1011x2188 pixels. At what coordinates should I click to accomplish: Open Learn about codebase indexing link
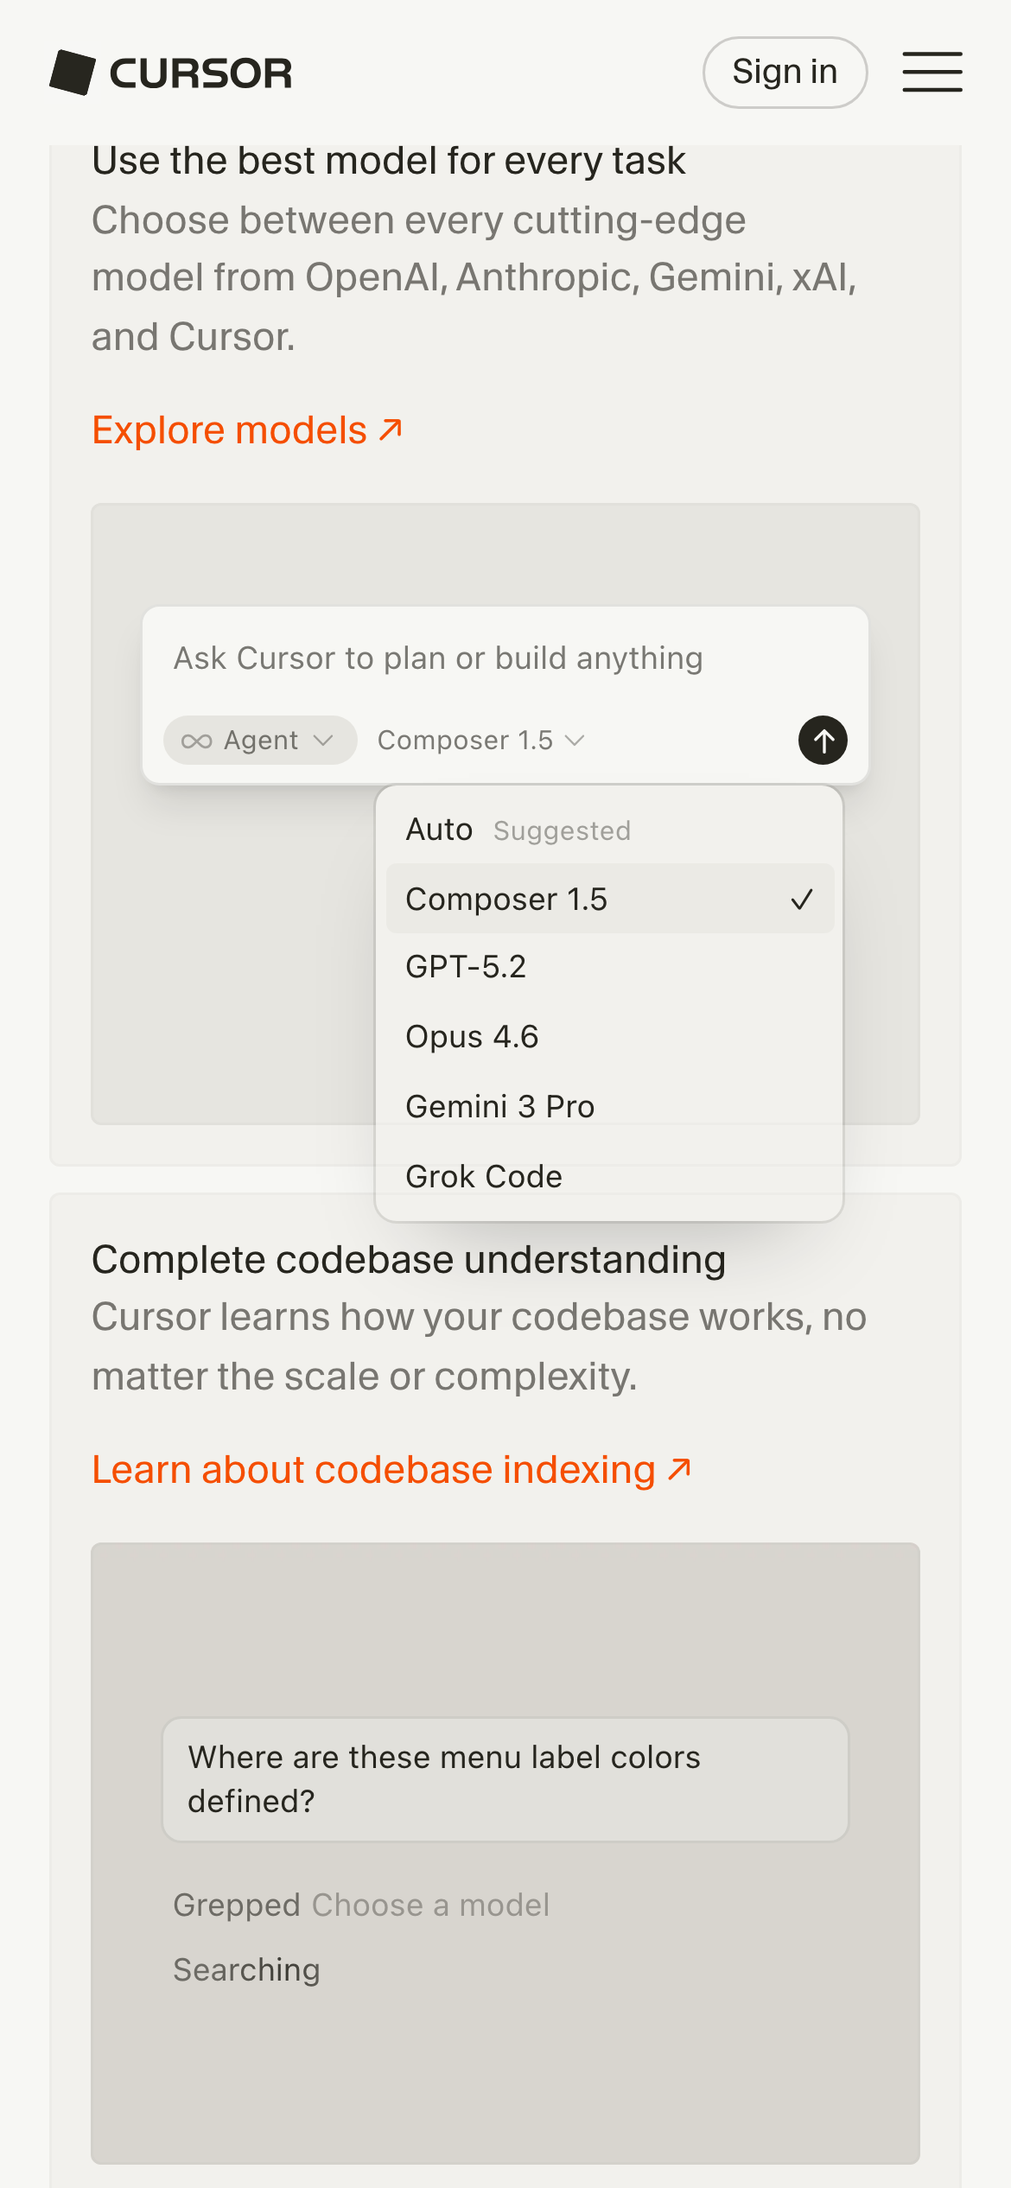(x=373, y=1470)
